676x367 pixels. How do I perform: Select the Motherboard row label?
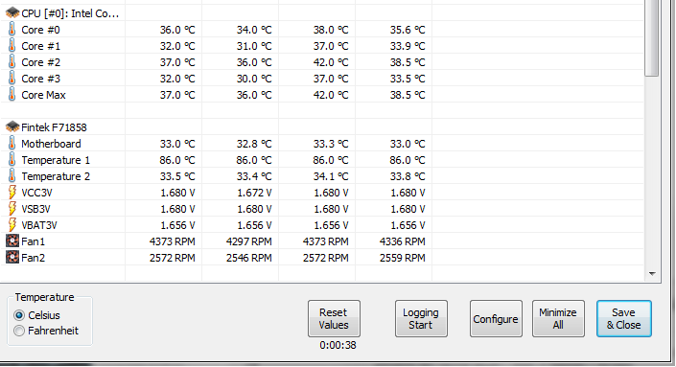pos(52,144)
